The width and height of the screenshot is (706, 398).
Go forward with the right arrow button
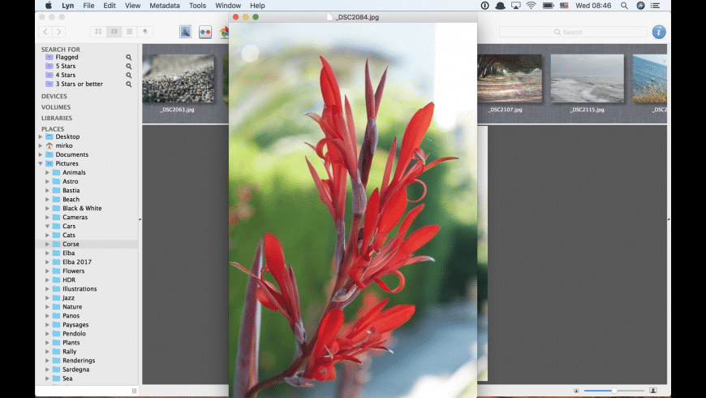click(58, 32)
